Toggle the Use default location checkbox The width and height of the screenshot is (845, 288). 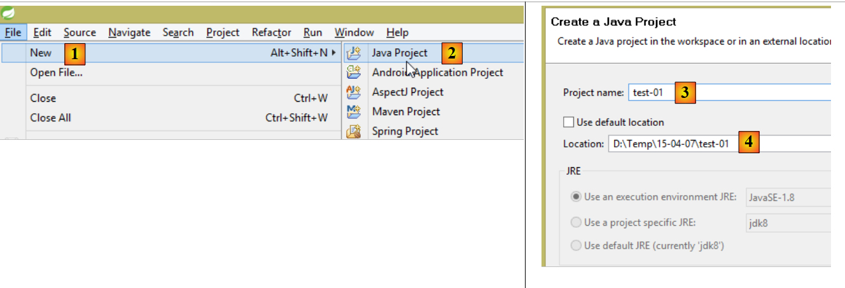(569, 122)
